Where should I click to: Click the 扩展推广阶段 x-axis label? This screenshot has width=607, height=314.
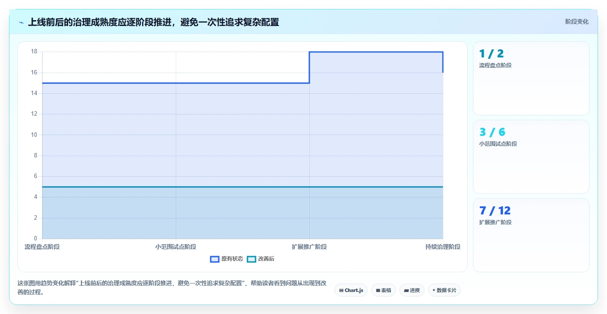[x=309, y=247]
